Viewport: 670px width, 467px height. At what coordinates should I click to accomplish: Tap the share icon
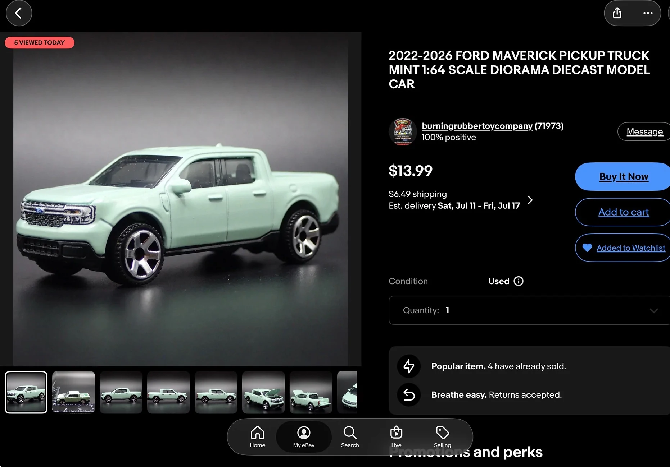click(x=617, y=13)
